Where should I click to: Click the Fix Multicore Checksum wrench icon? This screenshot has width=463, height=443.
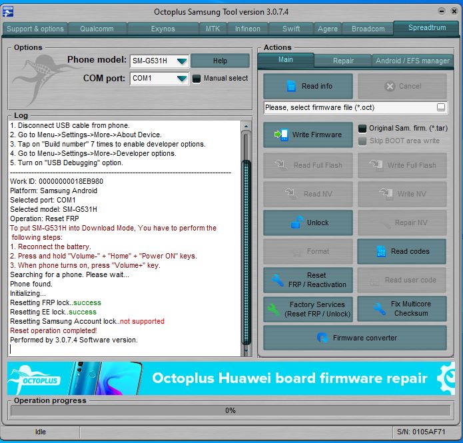[379, 308]
